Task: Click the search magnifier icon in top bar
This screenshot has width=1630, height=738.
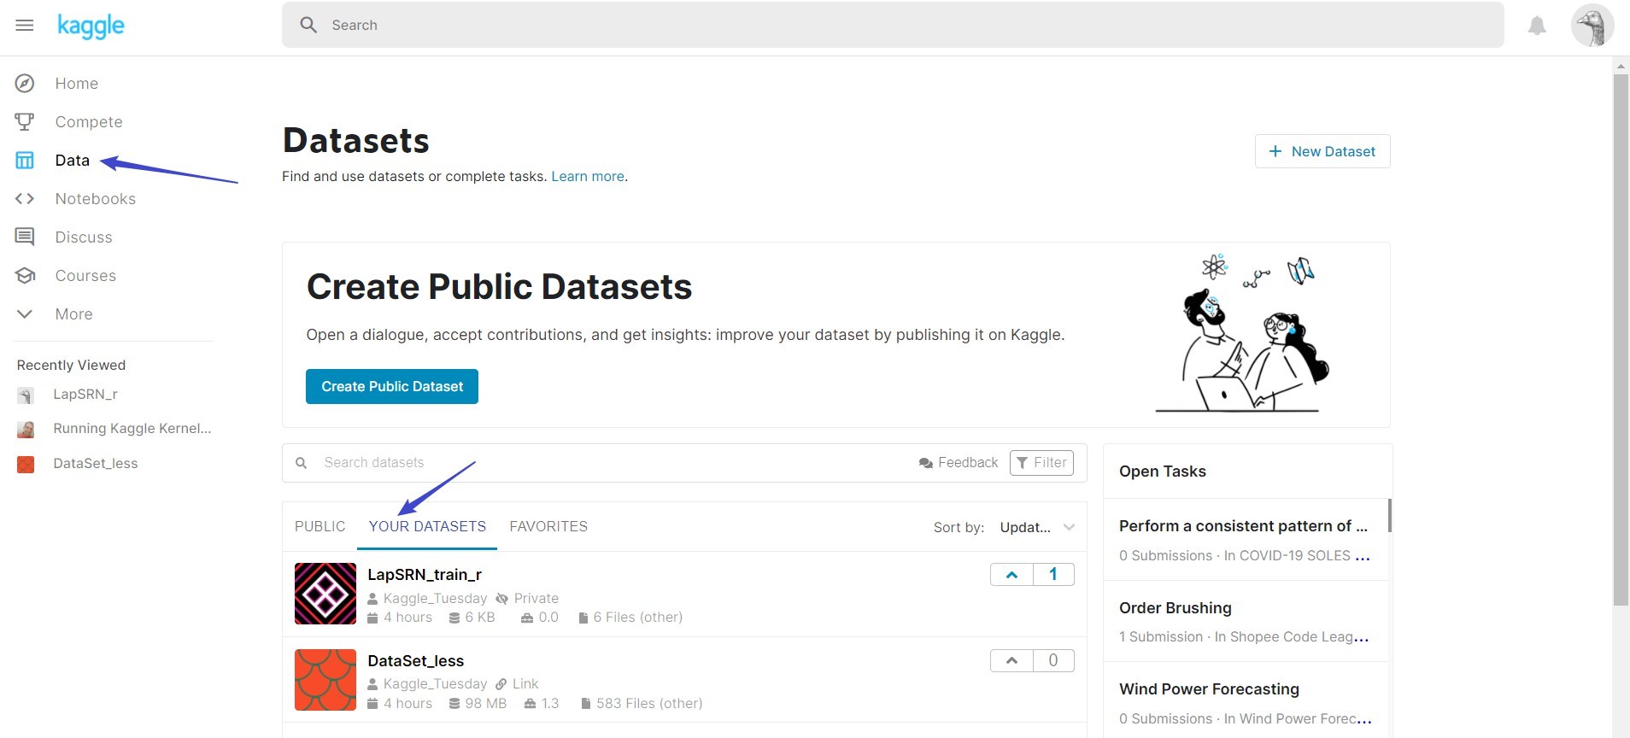Action: (x=308, y=25)
